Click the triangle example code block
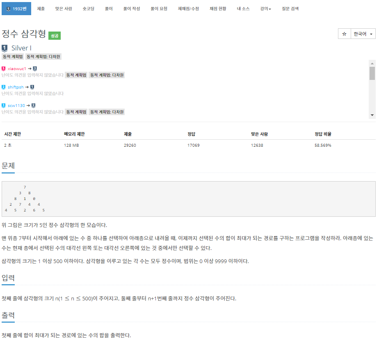Viewport: 379px width, 343px height. [x=189, y=199]
